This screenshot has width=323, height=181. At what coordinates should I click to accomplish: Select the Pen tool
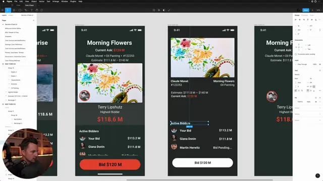tap(26, 10)
